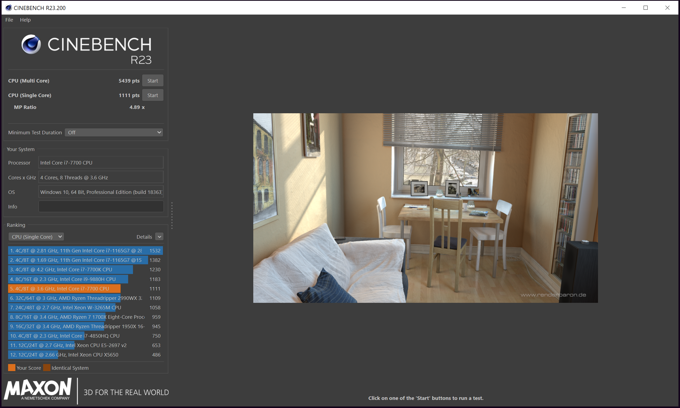Image resolution: width=680 pixels, height=408 pixels.
Task: Start the CPU Multi Core test
Action: pos(153,81)
